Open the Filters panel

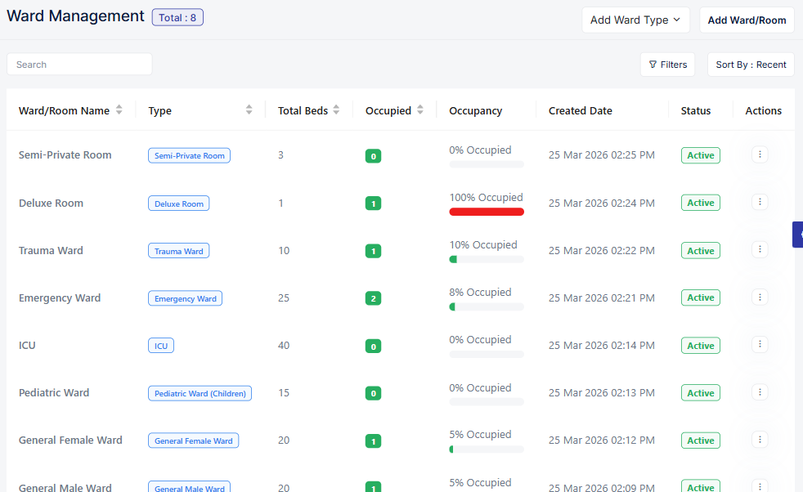click(667, 65)
